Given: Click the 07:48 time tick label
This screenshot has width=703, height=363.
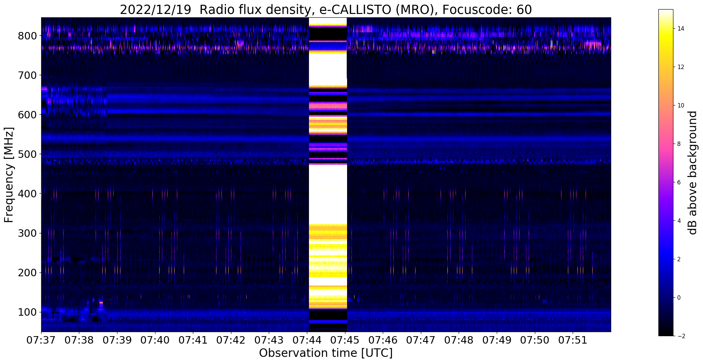Looking at the screenshot, I should click(x=459, y=341).
